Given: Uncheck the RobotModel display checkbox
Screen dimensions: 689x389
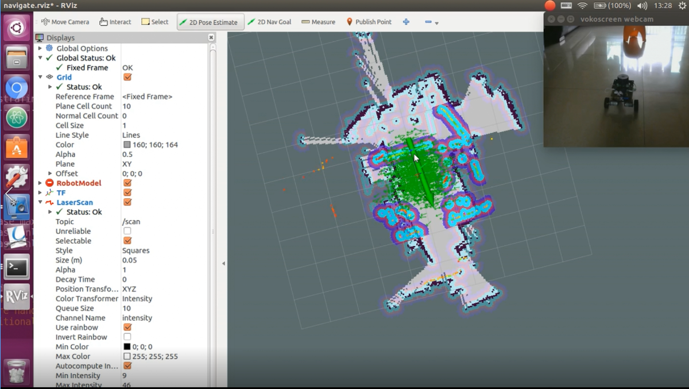Looking at the screenshot, I should 127,183.
